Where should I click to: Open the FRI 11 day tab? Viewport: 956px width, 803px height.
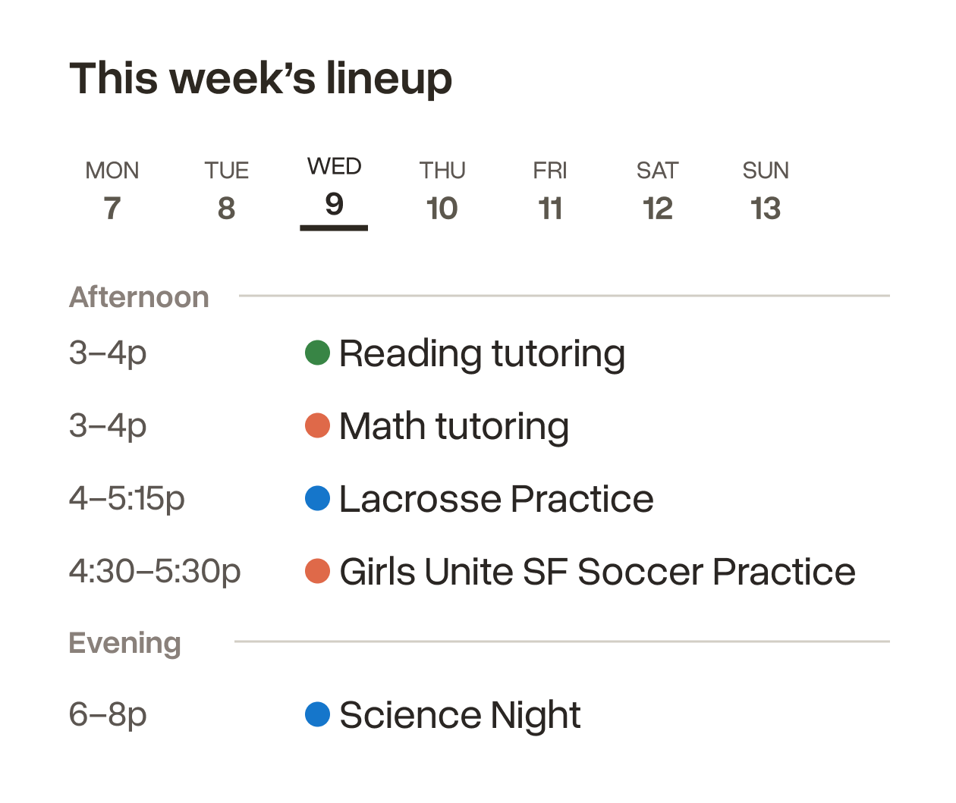point(550,190)
